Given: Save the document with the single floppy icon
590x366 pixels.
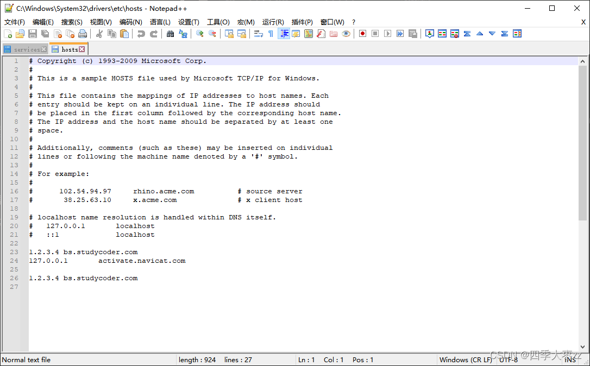Looking at the screenshot, I should click(33, 34).
